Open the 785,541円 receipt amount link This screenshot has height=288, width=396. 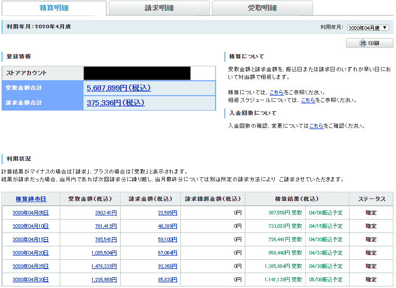pos(106,240)
